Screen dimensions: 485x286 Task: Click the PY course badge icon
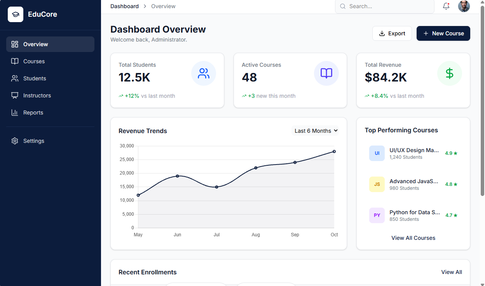[377, 215]
